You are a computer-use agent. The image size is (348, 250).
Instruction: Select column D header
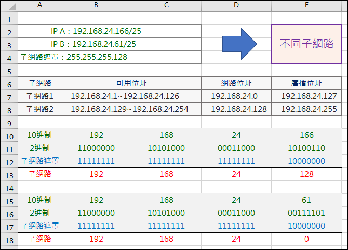236,5
